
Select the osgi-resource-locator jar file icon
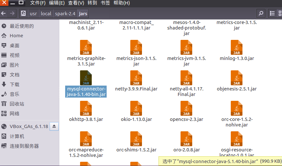click(x=237, y=139)
